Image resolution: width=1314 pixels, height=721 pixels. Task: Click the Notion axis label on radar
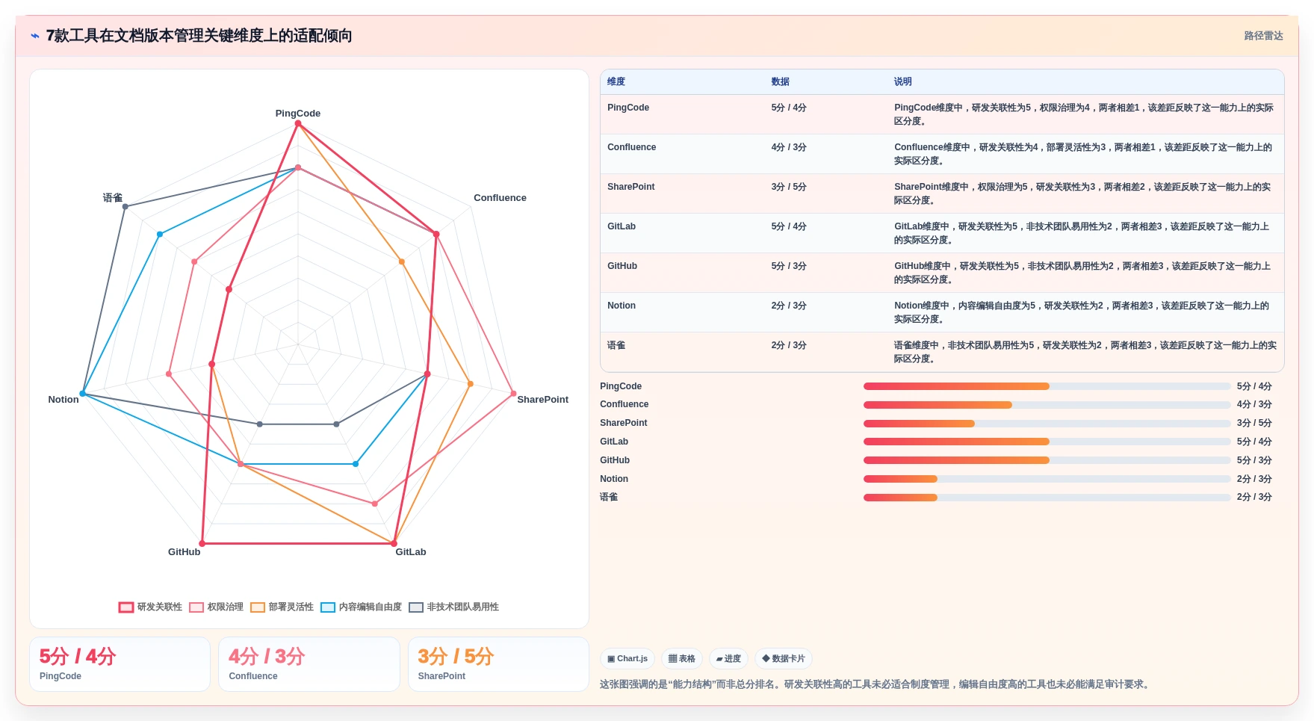(63, 400)
